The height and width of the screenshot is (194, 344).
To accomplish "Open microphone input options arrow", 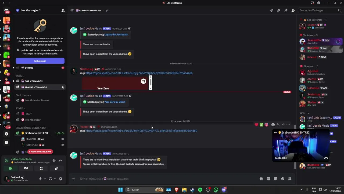I will tap(45, 179).
